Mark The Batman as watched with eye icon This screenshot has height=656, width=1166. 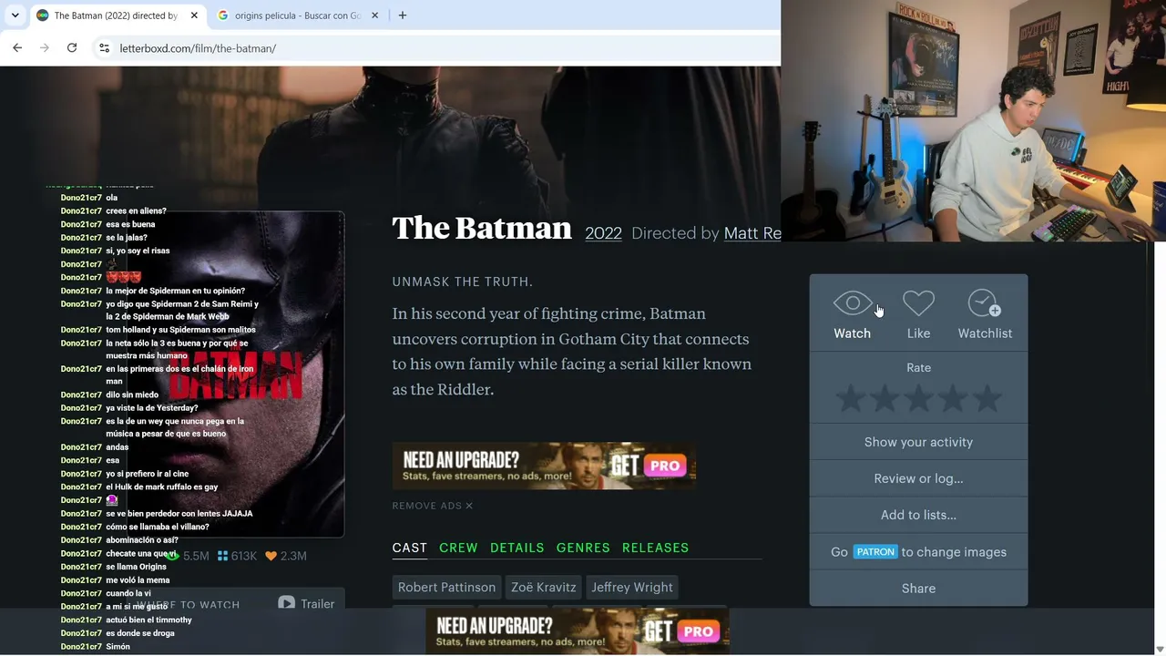tap(853, 314)
